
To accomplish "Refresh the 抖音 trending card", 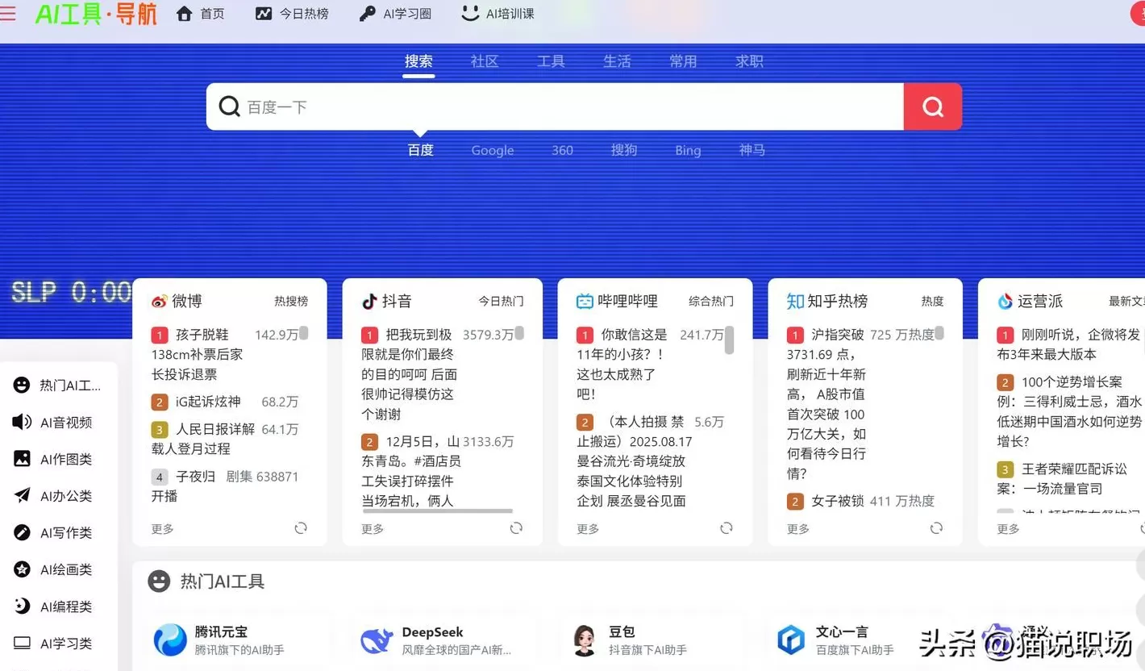I will coord(516,528).
